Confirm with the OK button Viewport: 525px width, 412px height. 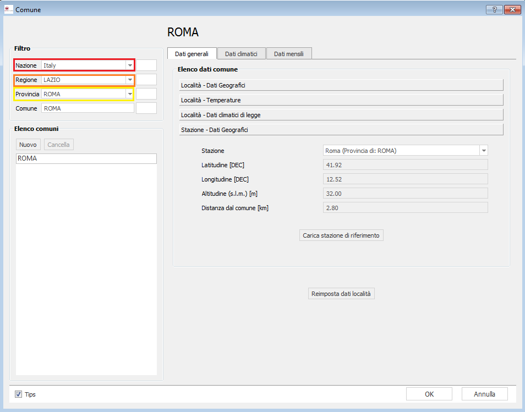(429, 394)
